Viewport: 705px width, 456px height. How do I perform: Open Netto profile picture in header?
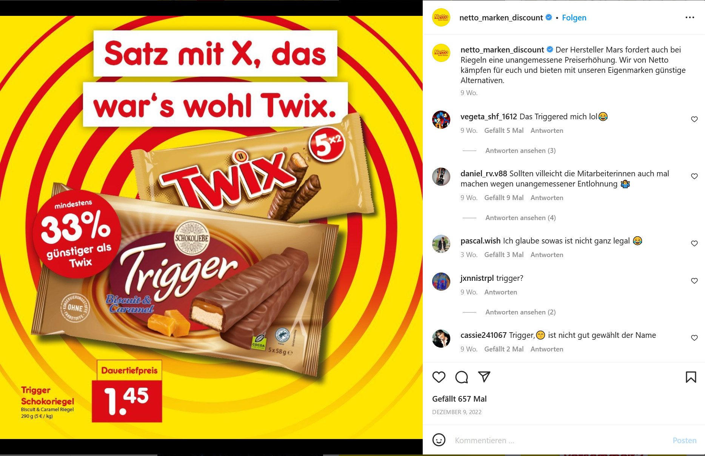(441, 17)
